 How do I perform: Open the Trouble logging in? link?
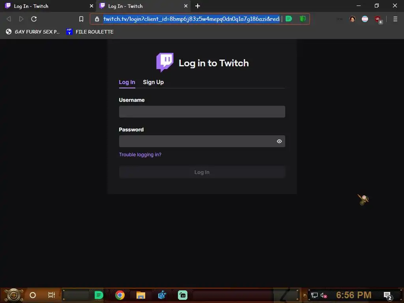coord(140,155)
